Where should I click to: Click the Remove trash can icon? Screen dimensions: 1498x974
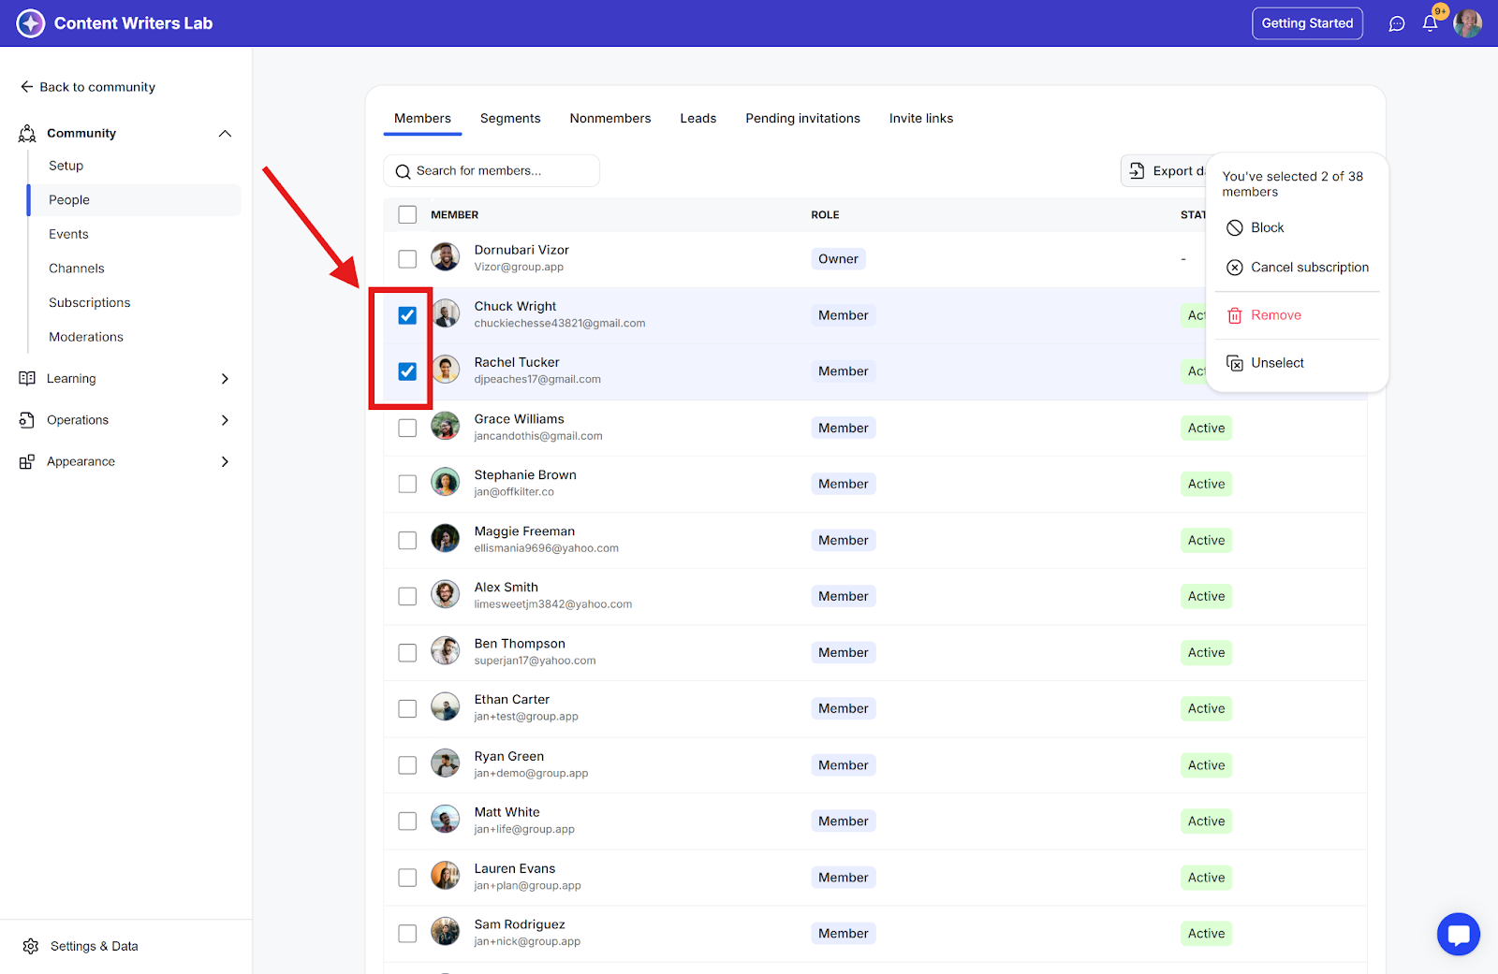point(1235,315)
